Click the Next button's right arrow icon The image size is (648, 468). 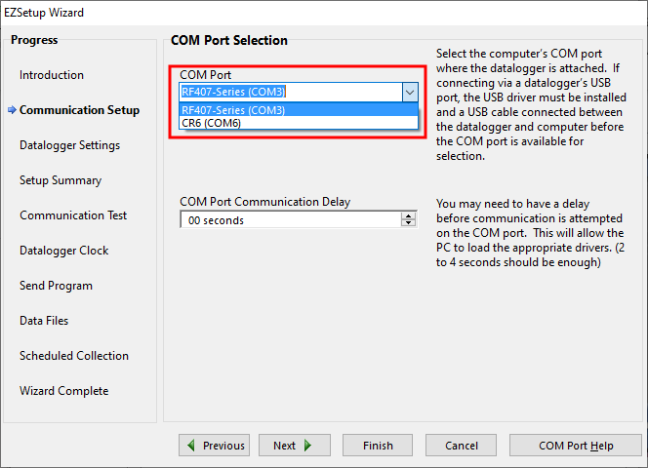pos(308,446)
